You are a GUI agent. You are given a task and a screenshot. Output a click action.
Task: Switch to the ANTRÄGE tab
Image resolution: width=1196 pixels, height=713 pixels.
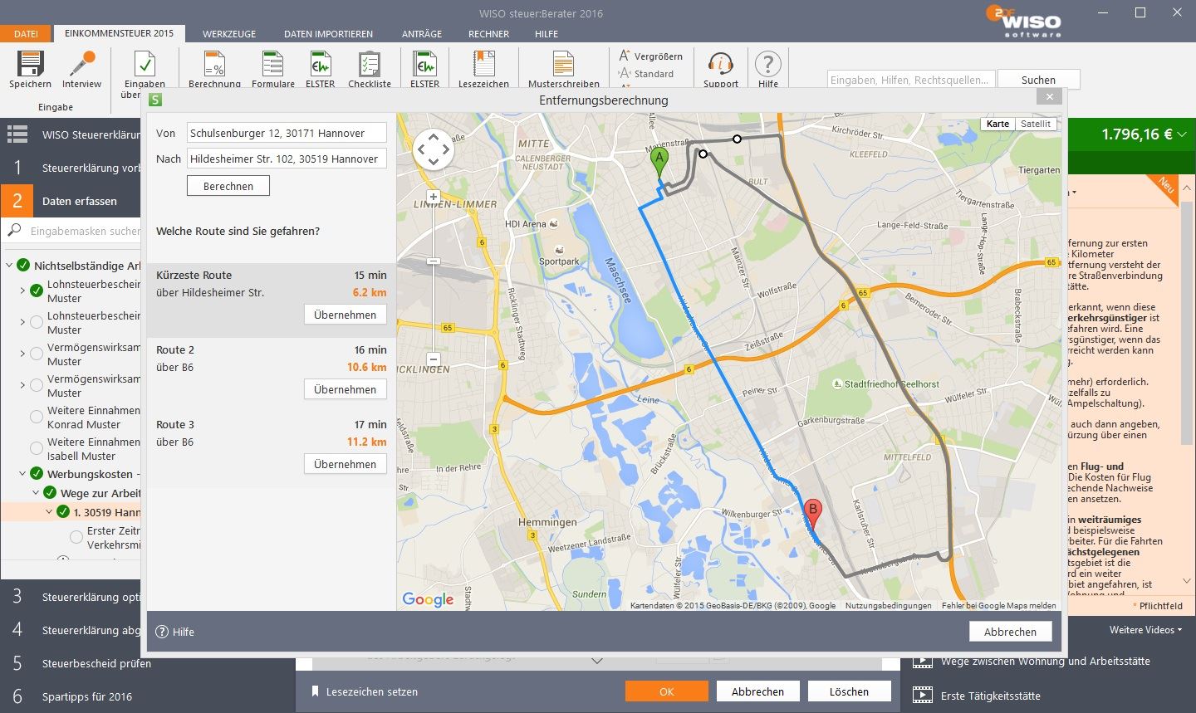point(422,34)
